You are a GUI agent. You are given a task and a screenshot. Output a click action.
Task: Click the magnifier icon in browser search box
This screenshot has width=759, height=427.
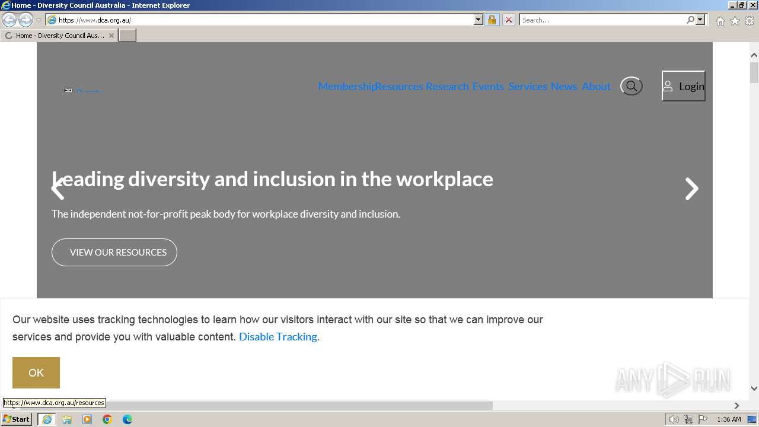[x=690, y=20]
